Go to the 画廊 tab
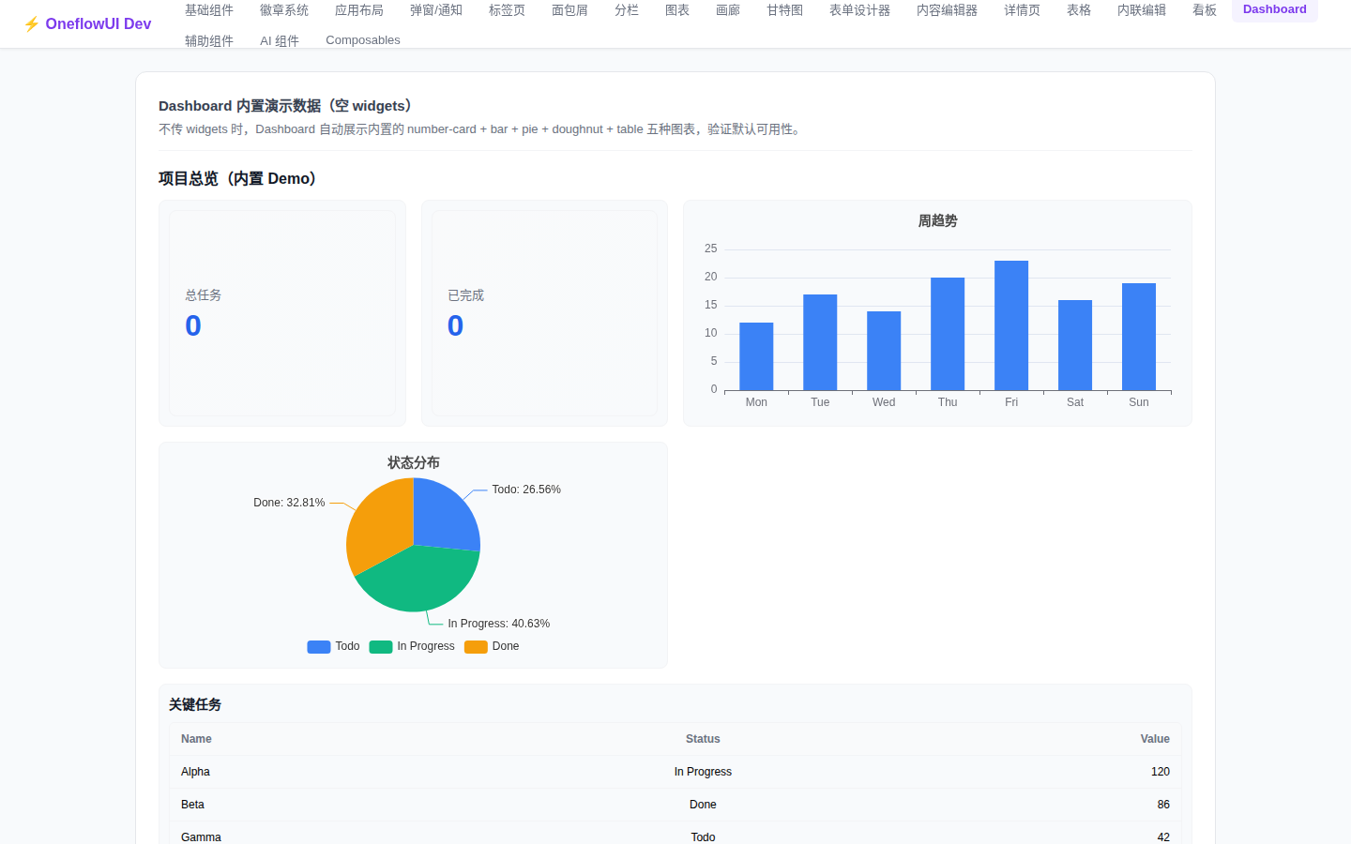1351x844 pixels. point(728,10)
